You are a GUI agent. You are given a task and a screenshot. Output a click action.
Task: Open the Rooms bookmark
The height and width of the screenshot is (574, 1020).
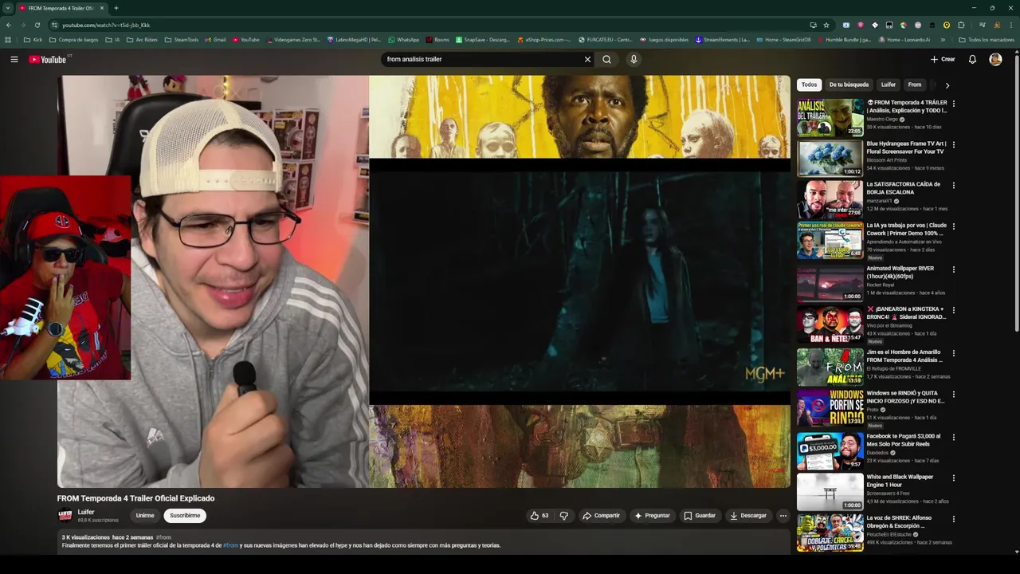pyautogui.click(x=437, y=40)
